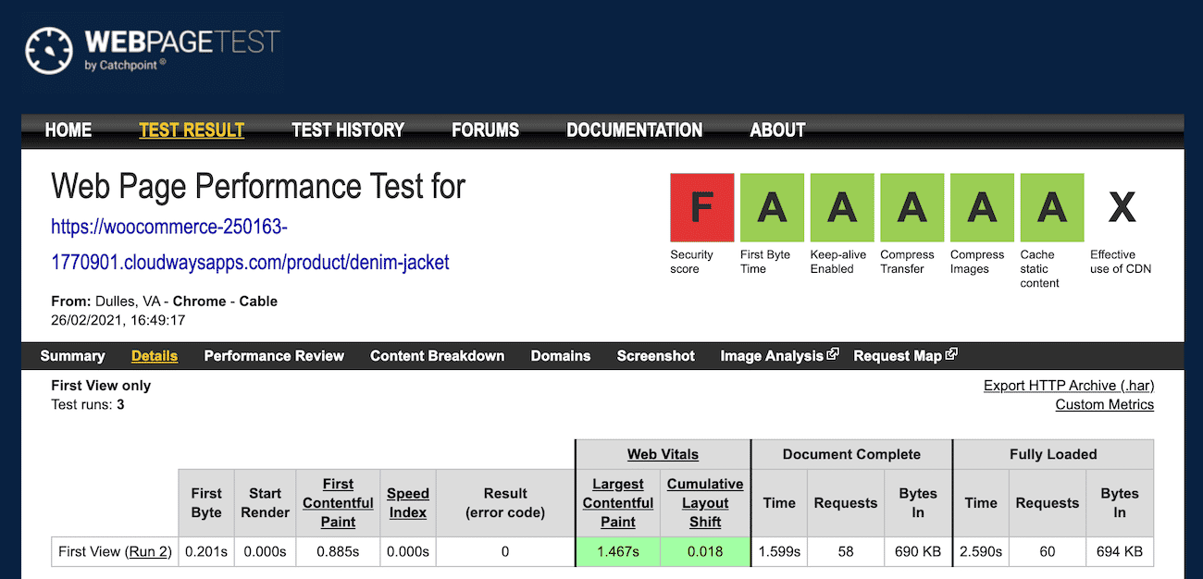Open the Web Vitals header link
1203x579 pixels.
coord(663,454)
